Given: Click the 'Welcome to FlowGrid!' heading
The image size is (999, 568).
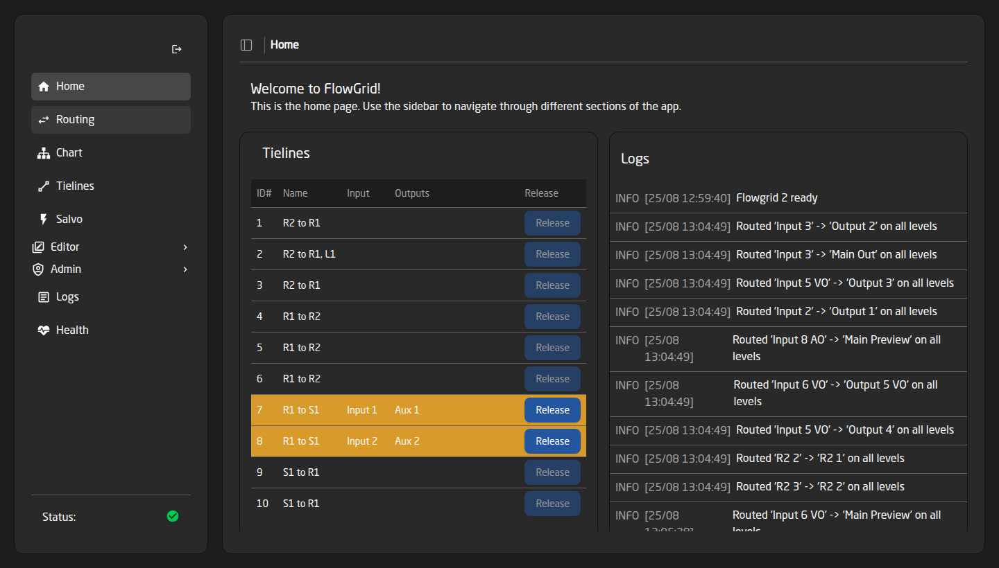Looking at the screenshot, I should point(316,89).
